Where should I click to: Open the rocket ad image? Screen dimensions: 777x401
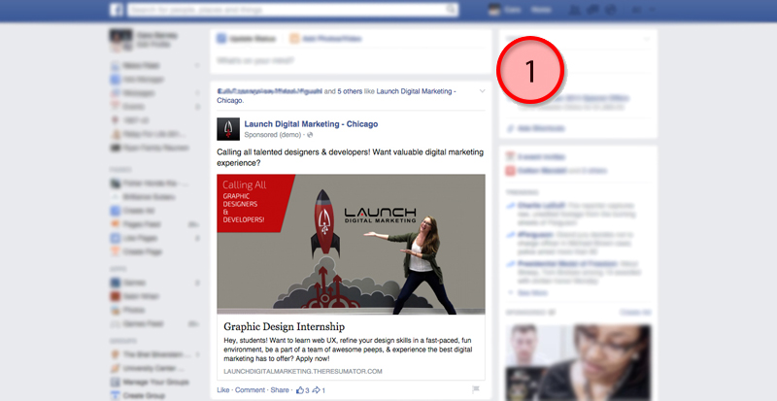pyautogui.click(x=351, y=245)
